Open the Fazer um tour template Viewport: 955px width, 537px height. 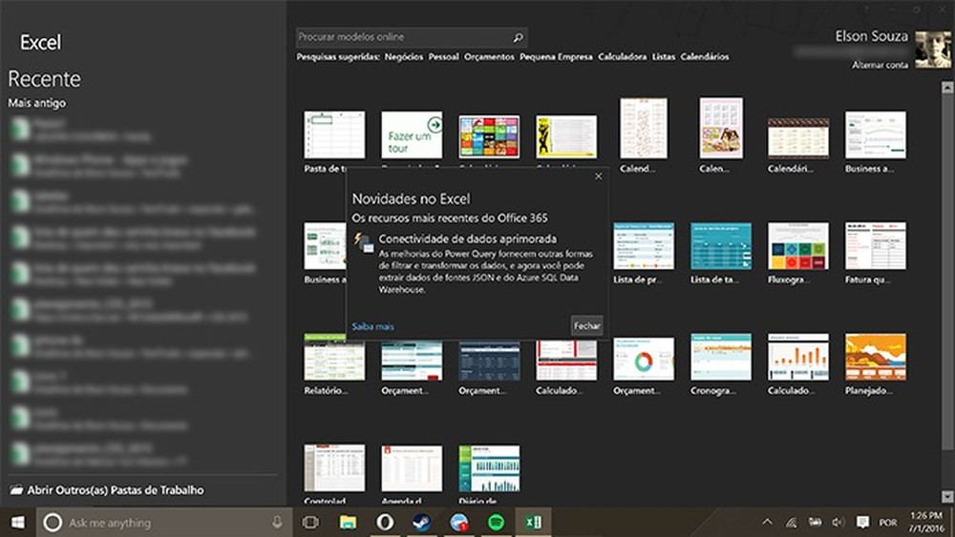click(412, 134)
